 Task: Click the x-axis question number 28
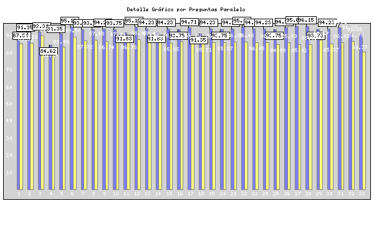(x=308, y=194)
